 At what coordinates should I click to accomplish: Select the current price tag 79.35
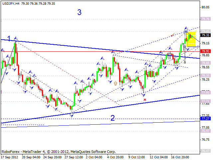(205, 35)
